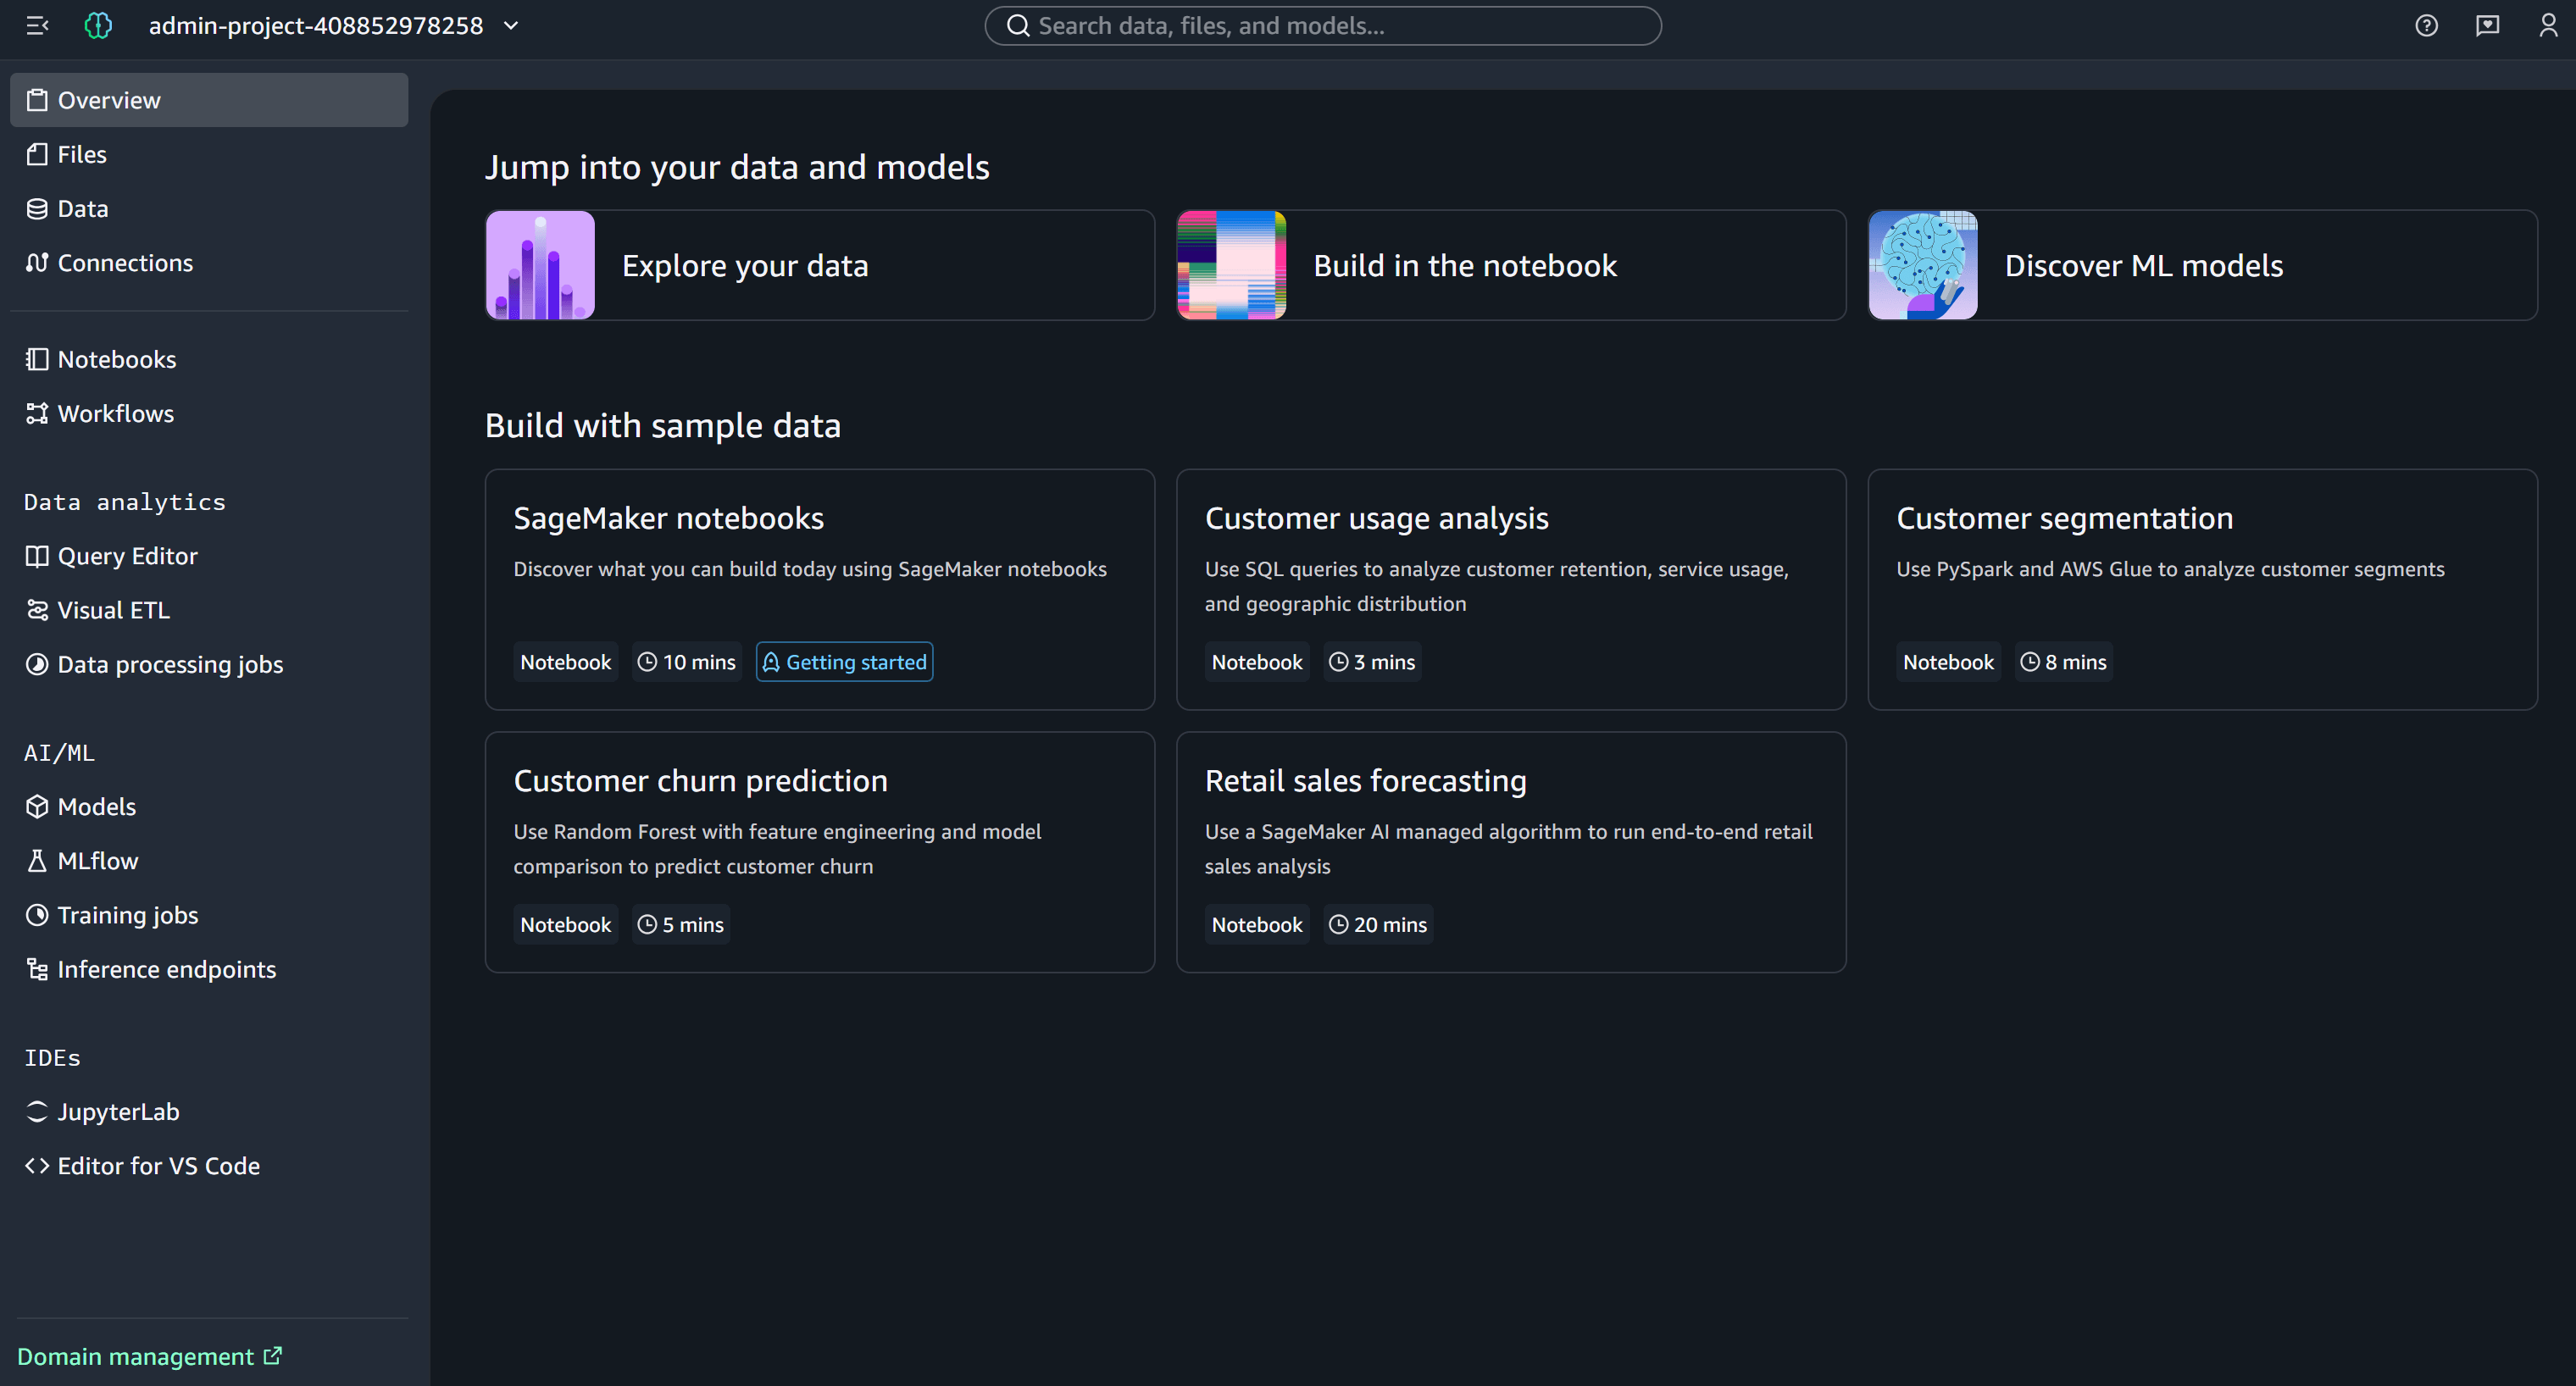Click the Notebook tag on Customer usage analysis

pos(1257,662)
